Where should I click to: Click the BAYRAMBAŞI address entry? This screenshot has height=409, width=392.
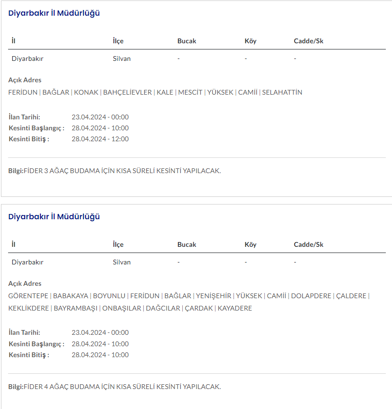coord(75,308)
